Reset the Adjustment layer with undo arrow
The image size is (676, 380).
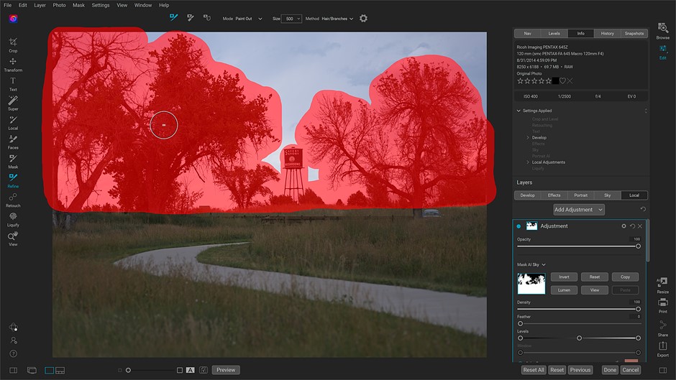pos(632,226)
